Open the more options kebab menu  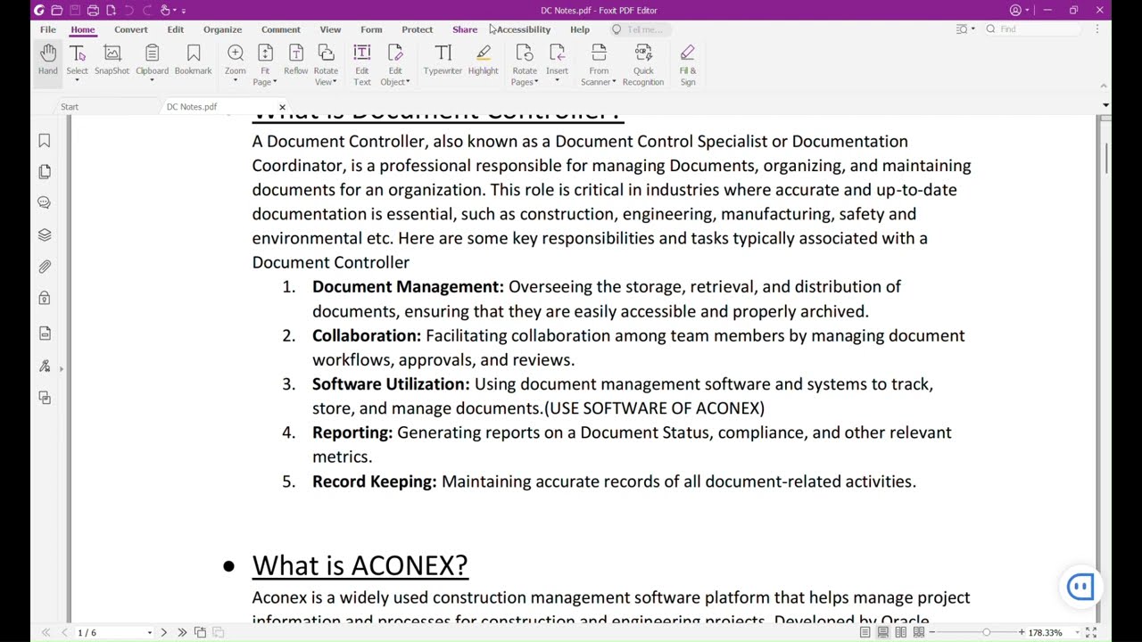tap(1097, 29)
